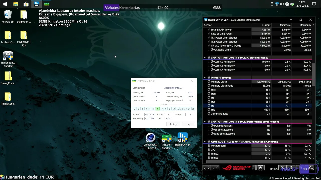Collapse the ASUS ROG STRIX Z370-F group
Viewport: 321px width, 180px height.
[205, 142]
